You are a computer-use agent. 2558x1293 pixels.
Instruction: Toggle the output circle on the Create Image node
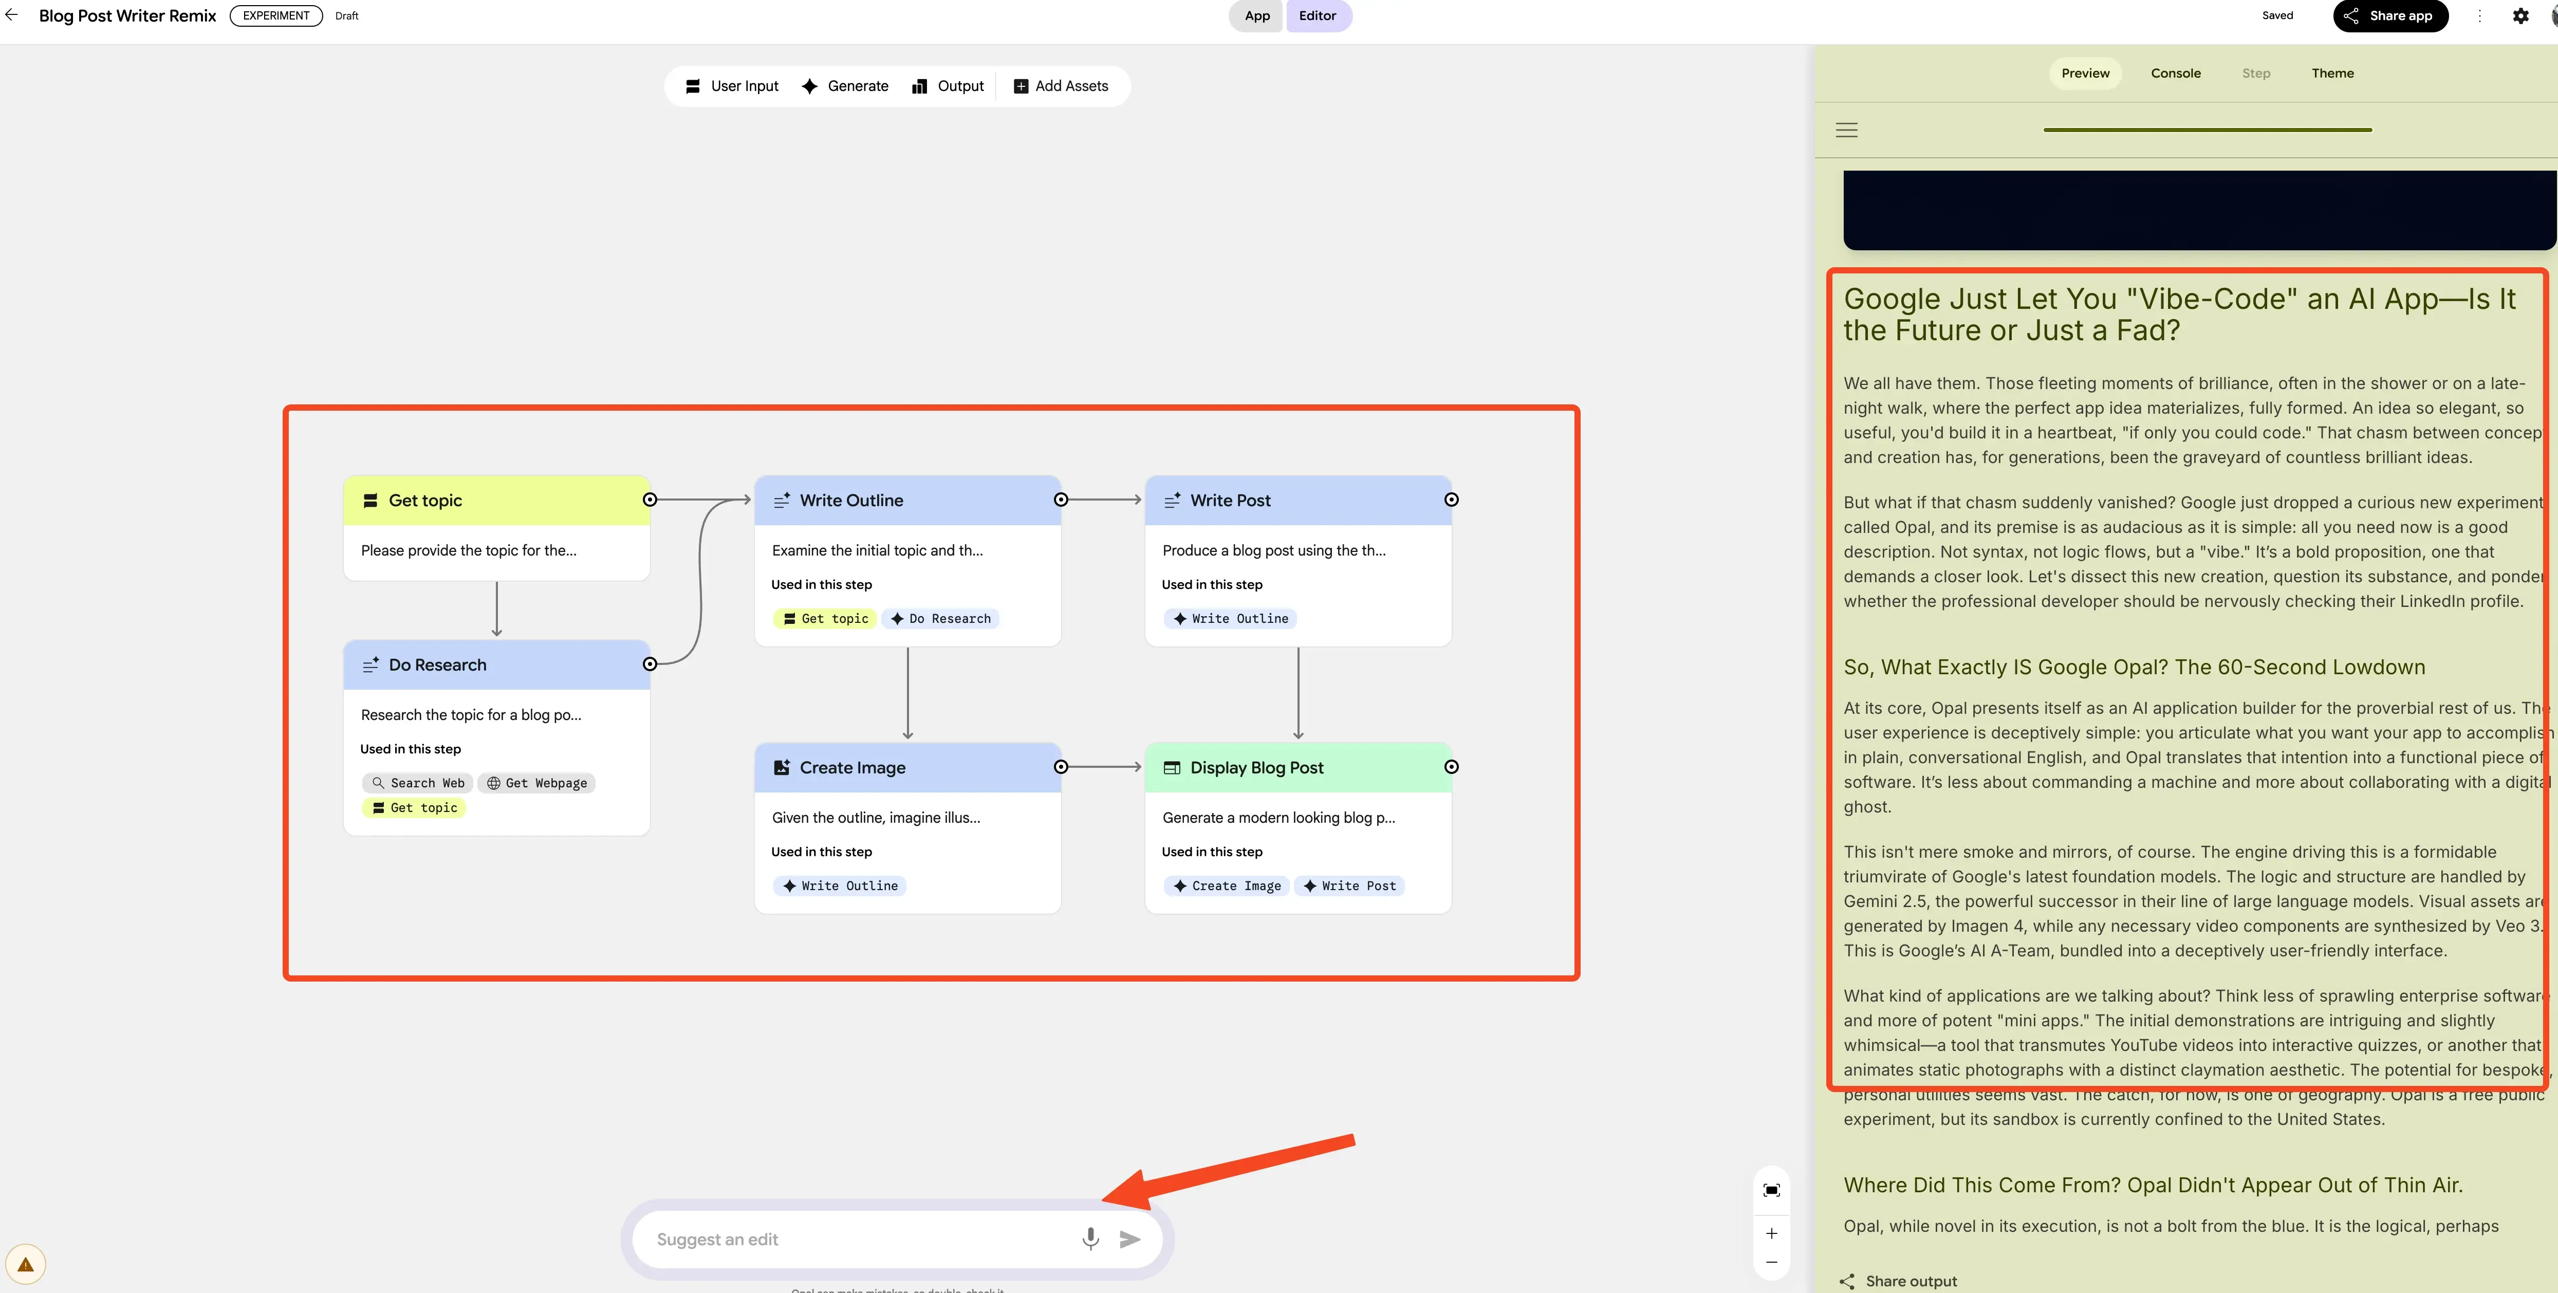click(x=1061, y=767)
